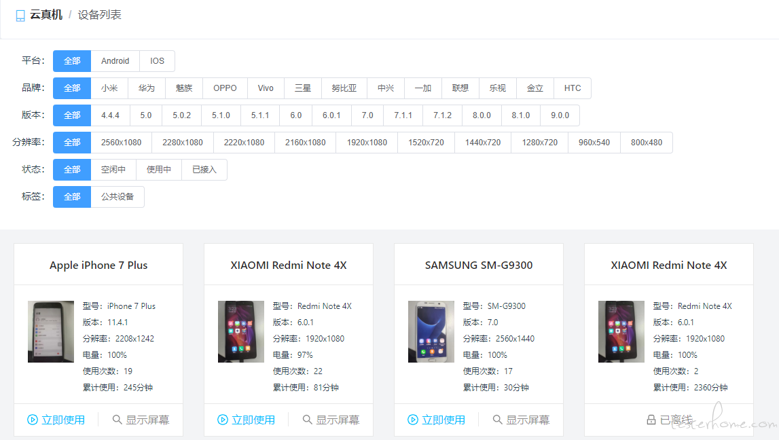The height and width of the screenshot is (440, 779).
Task: Select 全部 in the 品牌 filter row
Action: [x=72, y=88]
